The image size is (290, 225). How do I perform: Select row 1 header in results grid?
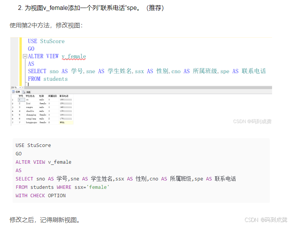click(13, 99)
